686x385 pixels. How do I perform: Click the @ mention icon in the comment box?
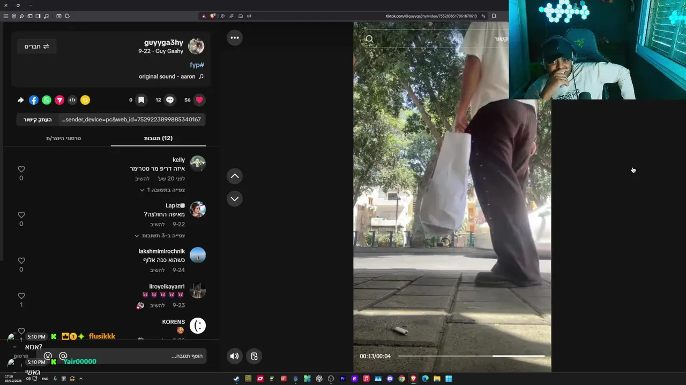point(63,356)
